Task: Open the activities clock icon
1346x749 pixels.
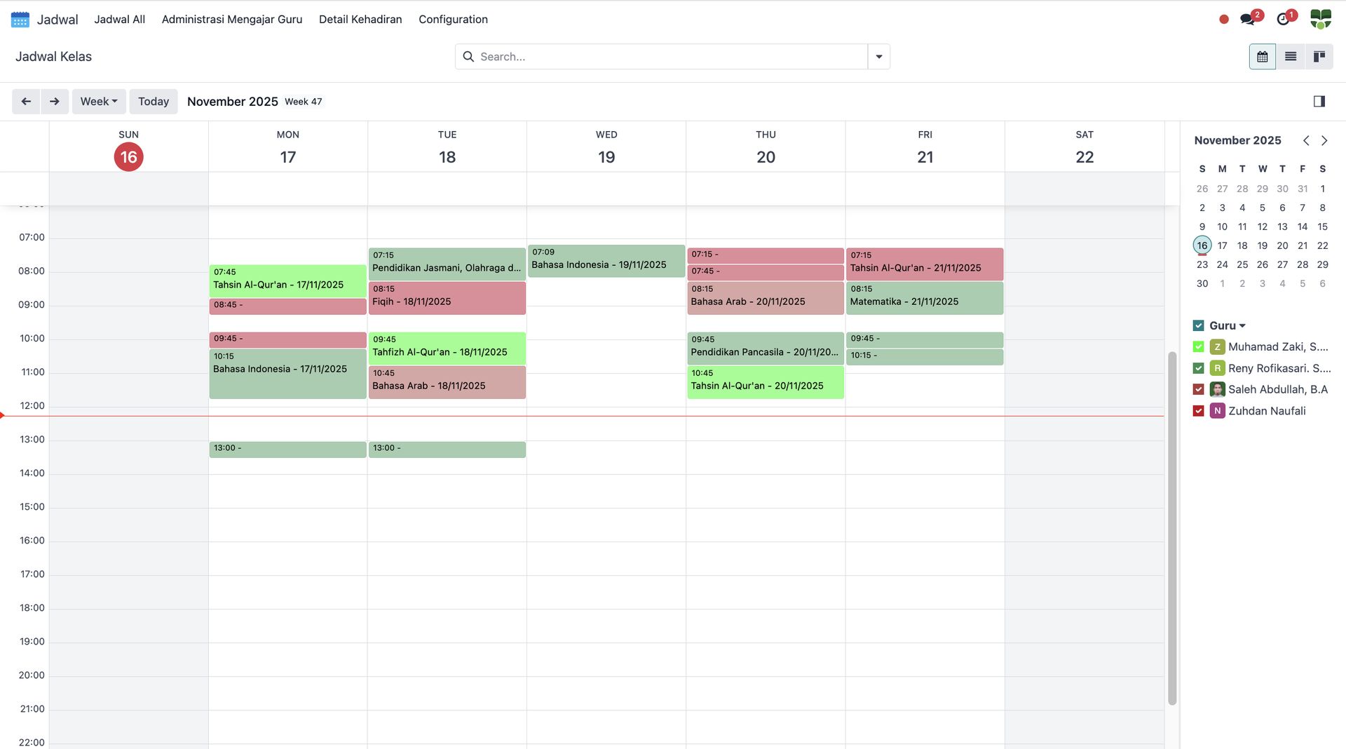Action: [x=1283, y=19]
